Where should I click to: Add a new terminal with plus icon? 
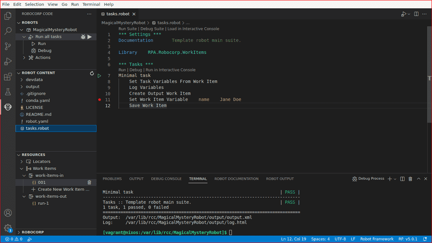(x=390, y=179)
